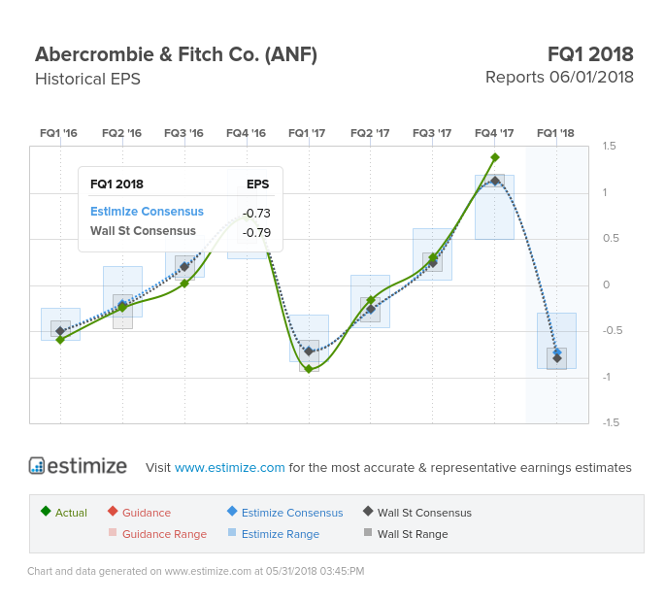Select the FQ3 '17 quarter label
The width and height of the screenshot is (665, 602).
click(432, 133)
